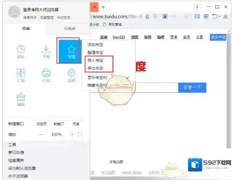Image resolution: width=234 pixels, height=180 pixels.
Task: Select the blue 书签 star tile
Action: 71,50
